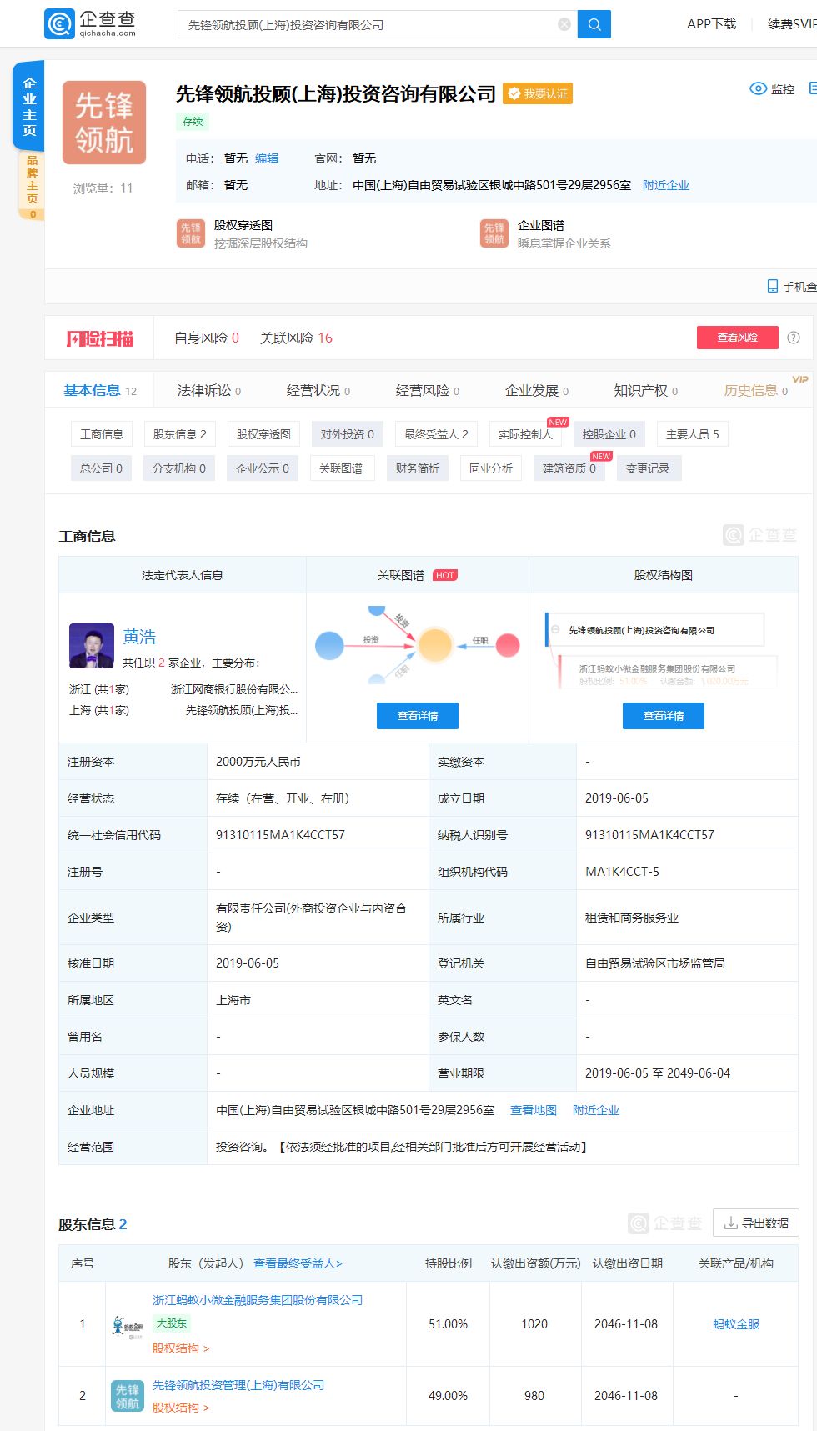Click the 股权穿透图 sub-navigation button
This screenshot has width=817, height=1431.
tap(263, 434)
